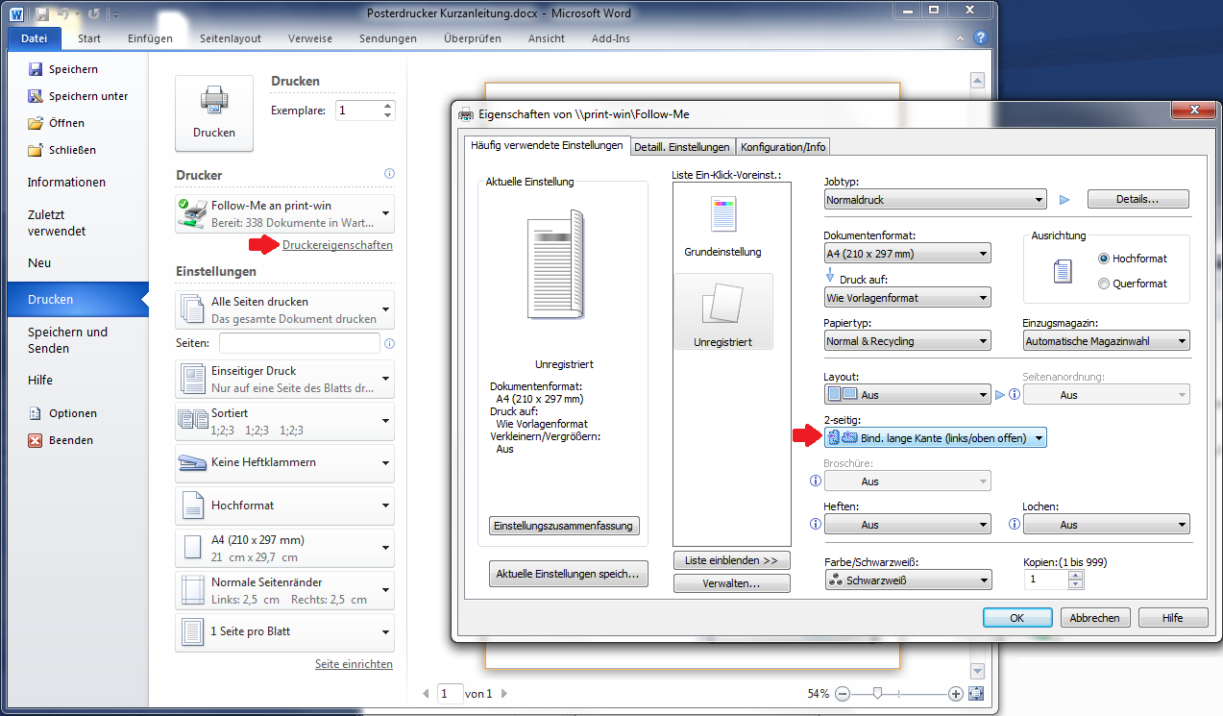Click the Word application icon in the title bar
This screenshot has height=716, width=1223.
tap(18, 14)
